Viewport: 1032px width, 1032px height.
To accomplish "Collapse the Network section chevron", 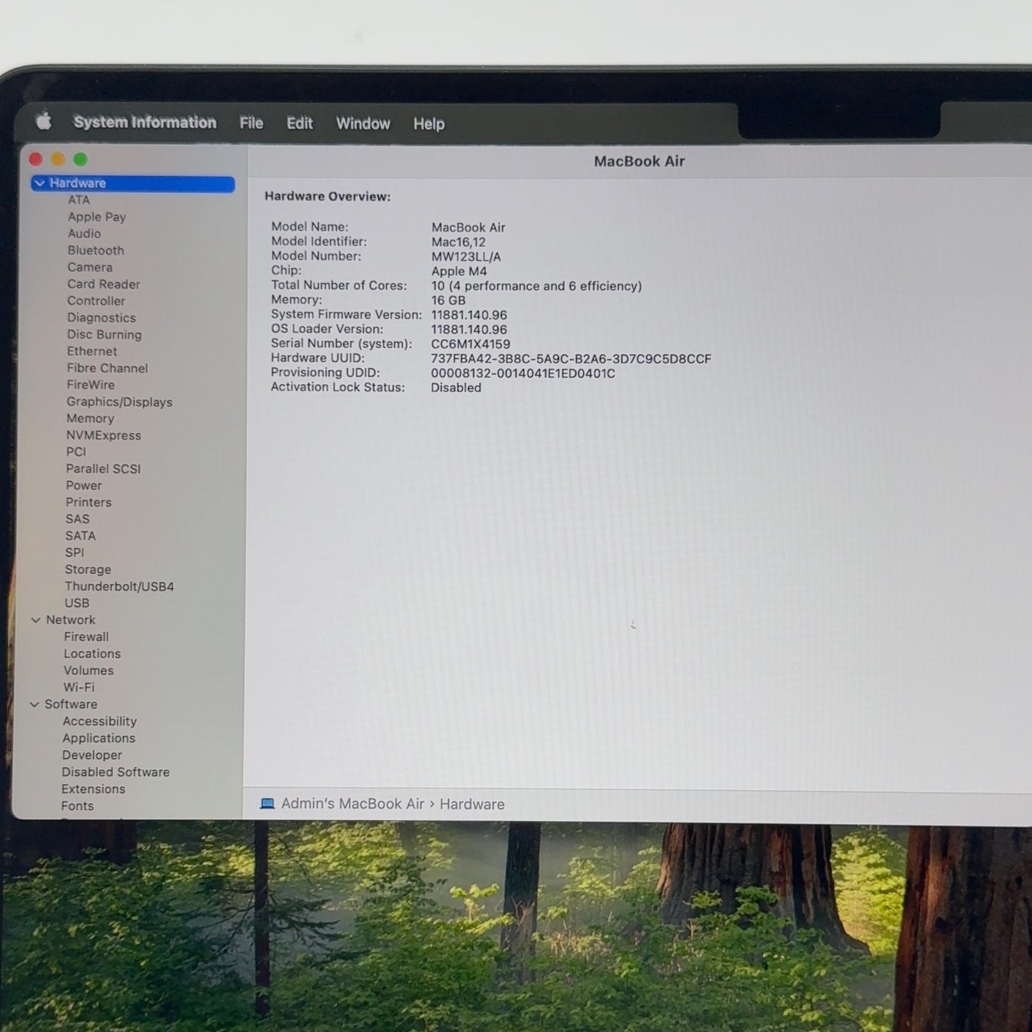I will [x=36, y=620].
